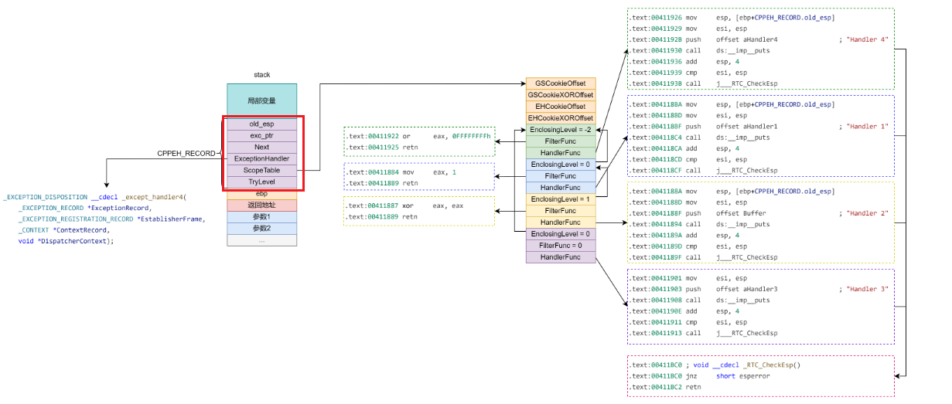952x404 pixels.
Task: Click the Next field in stack
Action: pos(261,147)
